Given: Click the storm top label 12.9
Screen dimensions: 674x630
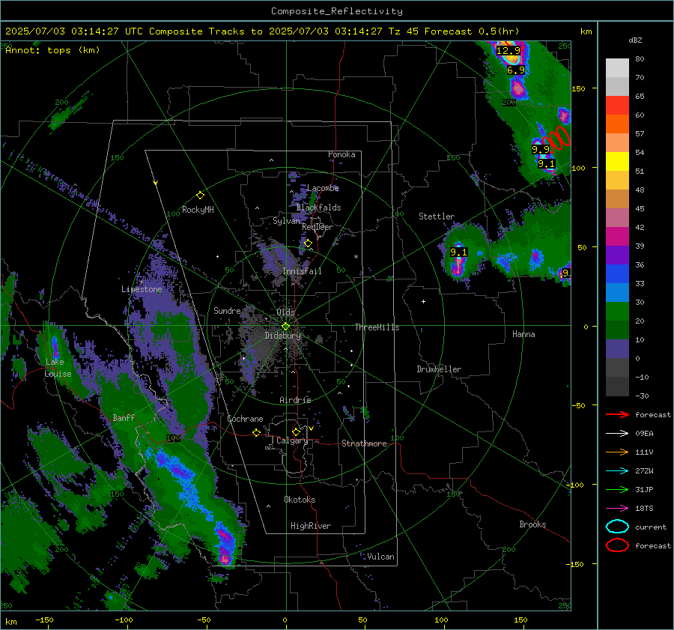Looking at the screenshot, I should (508, 51).
